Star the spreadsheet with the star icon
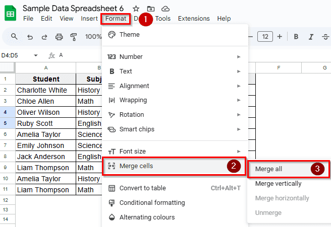 136,9
